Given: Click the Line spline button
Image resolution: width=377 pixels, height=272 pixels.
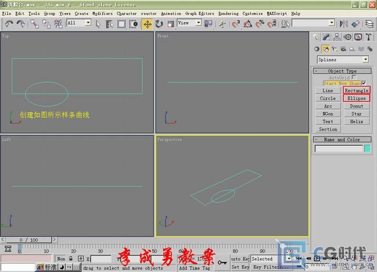Looking at the screenshot, I should [x=328, y=91].
